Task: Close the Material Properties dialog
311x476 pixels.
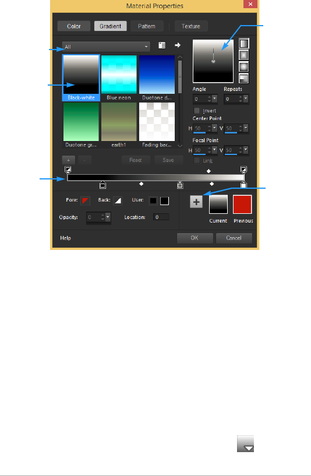Action: coord(250,4)
